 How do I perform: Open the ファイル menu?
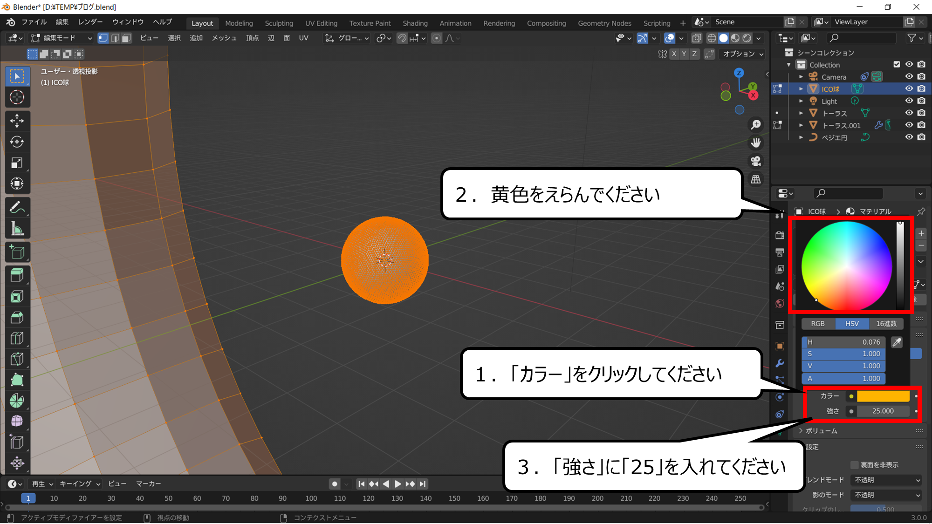click(x=34, y=22)
